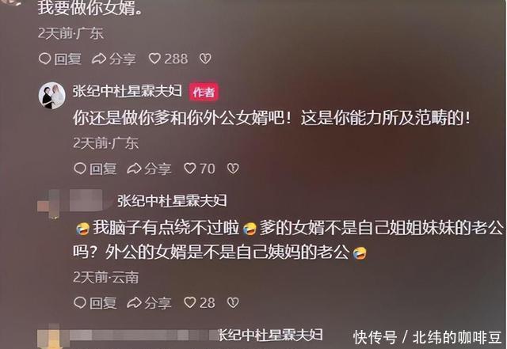Share the top comment from Guangdong

point(114,59)
